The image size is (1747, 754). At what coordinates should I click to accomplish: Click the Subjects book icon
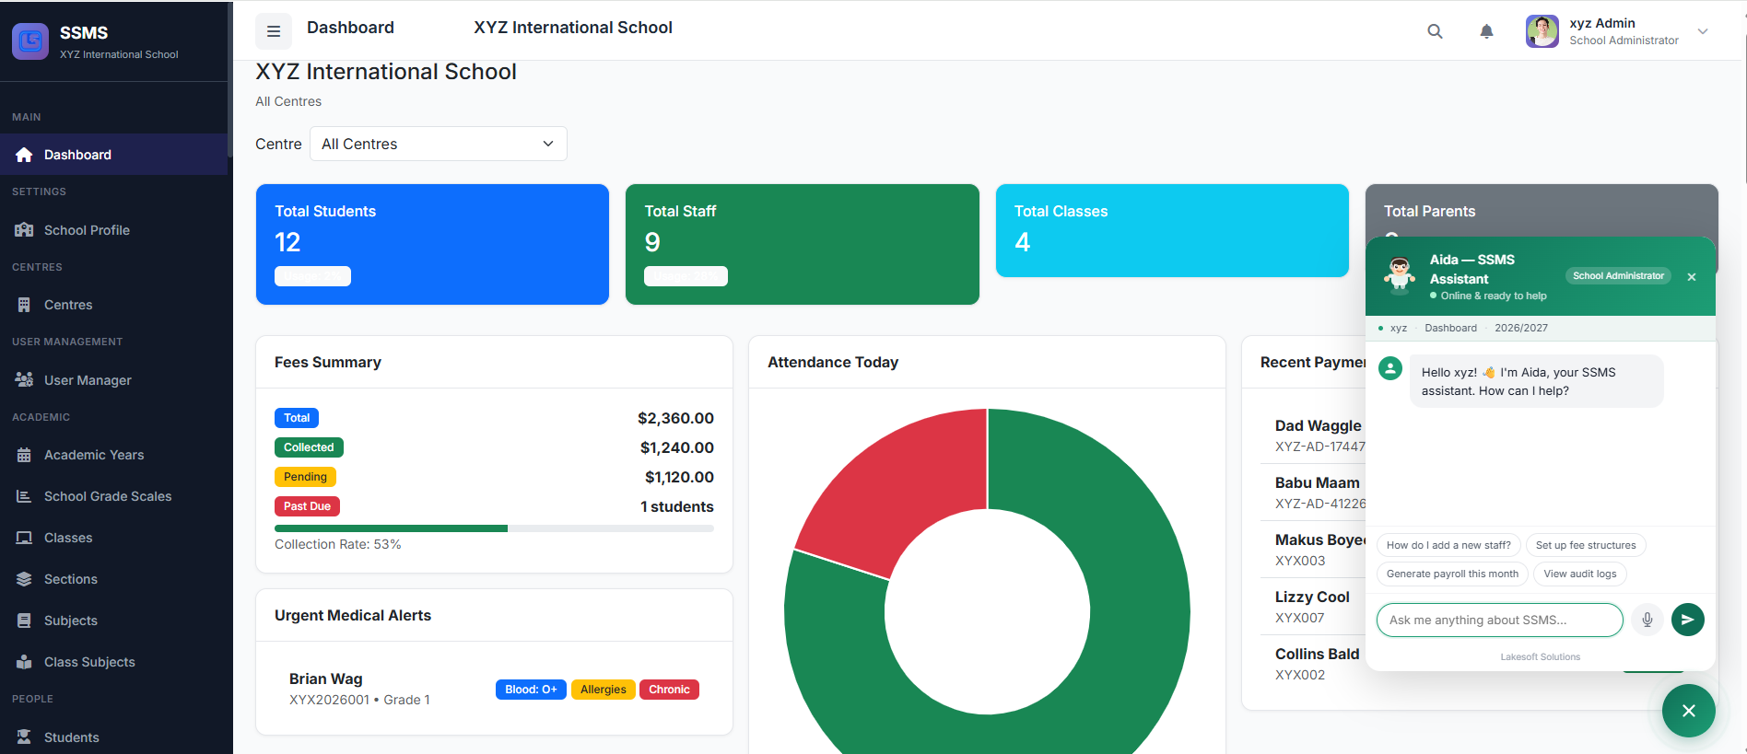click(x=24, y=621)
